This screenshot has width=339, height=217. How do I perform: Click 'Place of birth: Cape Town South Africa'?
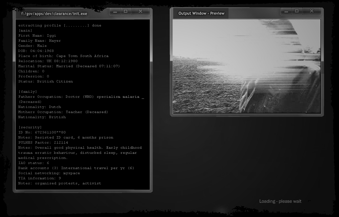[63, 56]
